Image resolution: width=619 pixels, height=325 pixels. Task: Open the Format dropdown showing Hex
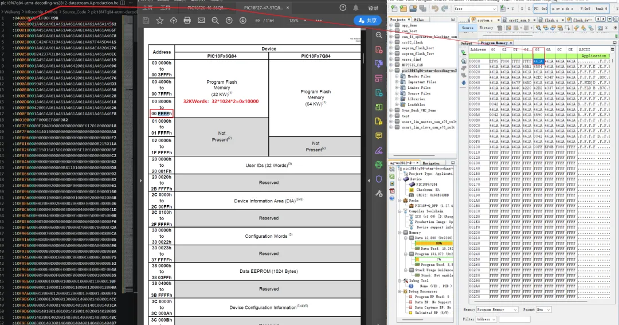click(x=543, y=310)
